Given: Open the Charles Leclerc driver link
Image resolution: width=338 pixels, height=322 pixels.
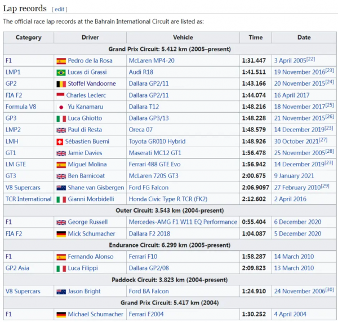Looking at the screenshot, I should point(87,95).
